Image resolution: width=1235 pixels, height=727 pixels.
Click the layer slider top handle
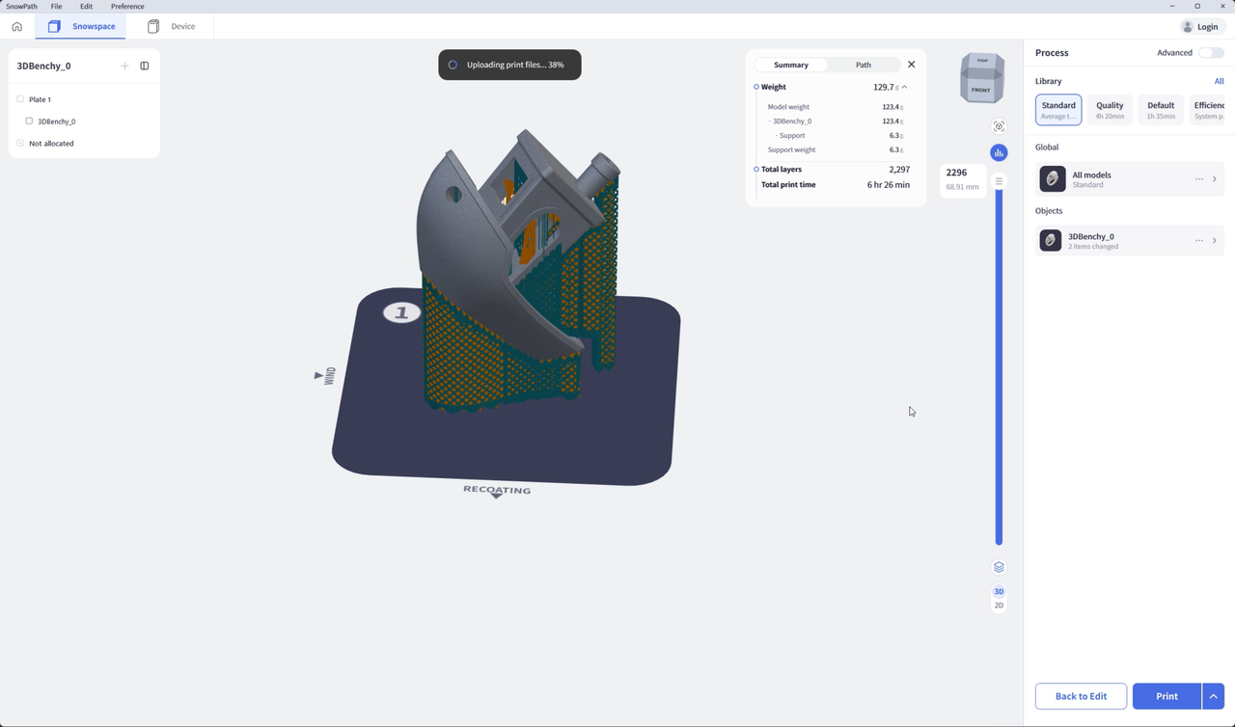(999, 181)
